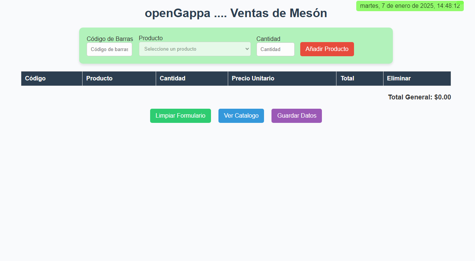Click the Cantidad field label
475x261 pixels.
(268, 39)
